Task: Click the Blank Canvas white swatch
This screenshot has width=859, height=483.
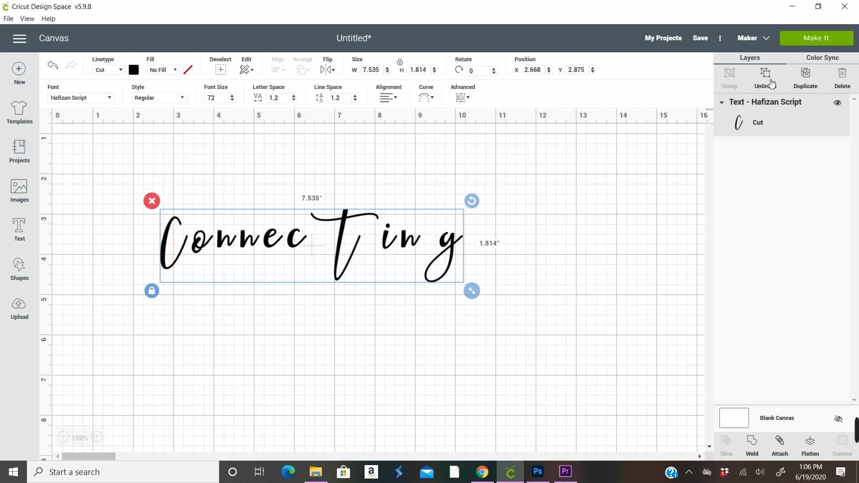Action: tap(734, 418)
